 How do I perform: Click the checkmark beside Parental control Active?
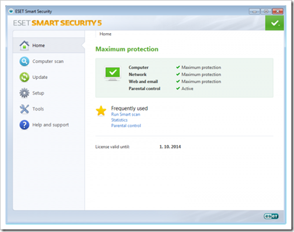click(x=178, y=88)
